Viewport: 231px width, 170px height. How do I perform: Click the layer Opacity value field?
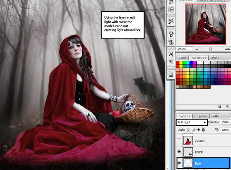click(225, 122)
